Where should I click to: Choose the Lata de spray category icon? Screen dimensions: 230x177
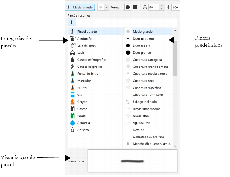click(72, 46)
